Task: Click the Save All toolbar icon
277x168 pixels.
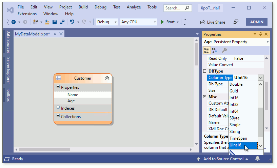Action: point(62,22)
